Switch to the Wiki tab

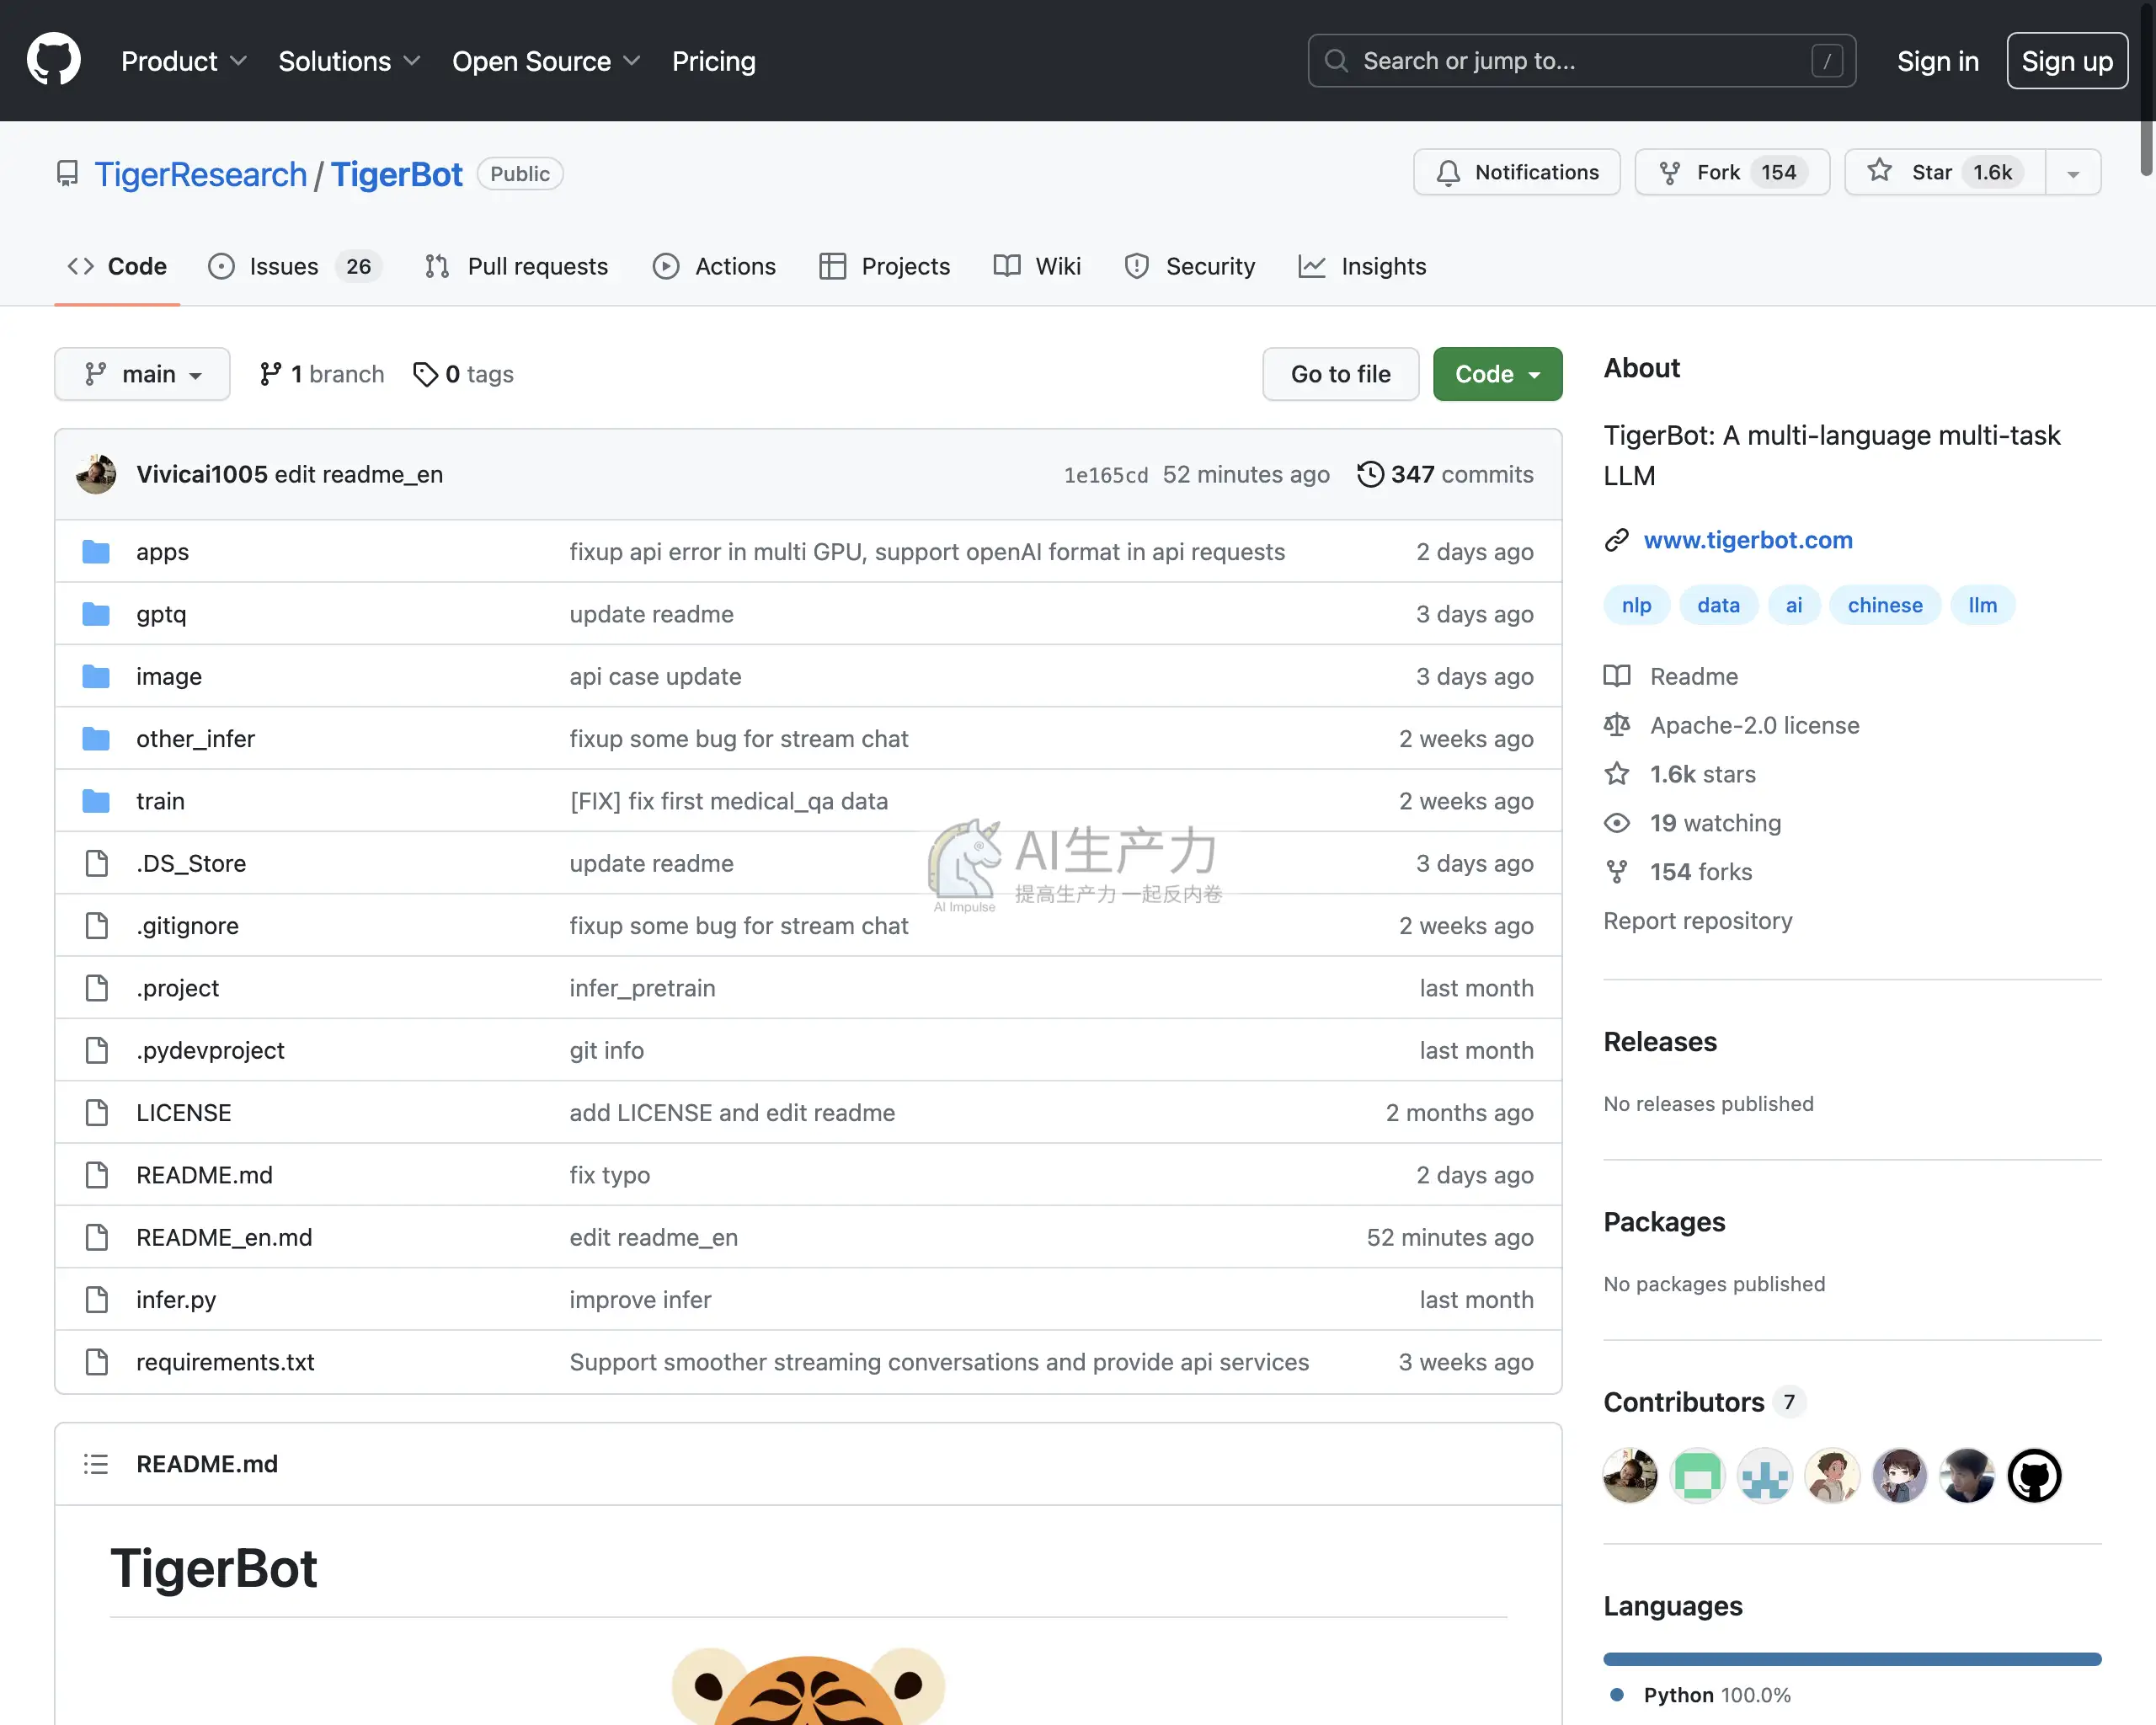[1037, 266]
